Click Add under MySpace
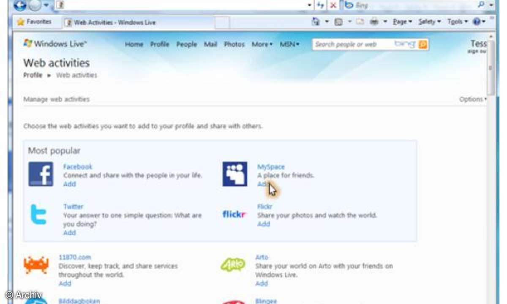 tap(264, 184)
